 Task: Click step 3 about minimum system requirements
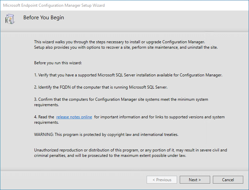click(x=121, y=102)
